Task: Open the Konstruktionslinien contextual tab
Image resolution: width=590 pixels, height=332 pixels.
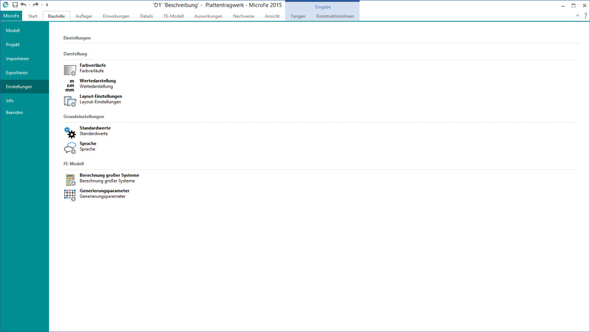Action: 335,16
